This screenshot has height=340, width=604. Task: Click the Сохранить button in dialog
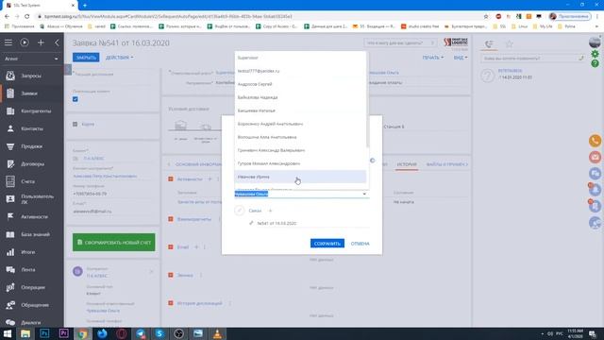click(x=327, y=244)
